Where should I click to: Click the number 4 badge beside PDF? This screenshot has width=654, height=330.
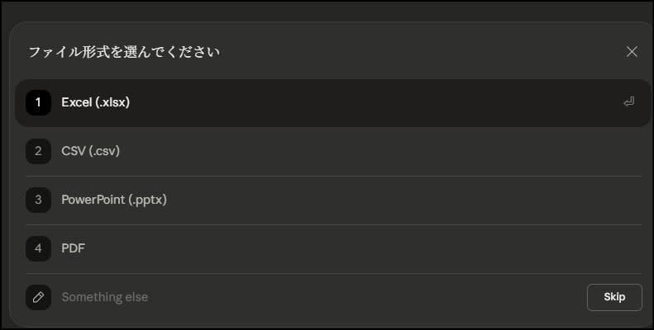pos(38,248)
